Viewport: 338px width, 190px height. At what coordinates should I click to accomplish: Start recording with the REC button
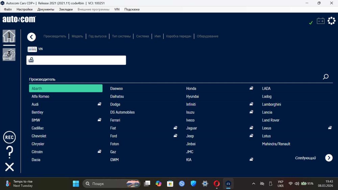tap(9, 137)
